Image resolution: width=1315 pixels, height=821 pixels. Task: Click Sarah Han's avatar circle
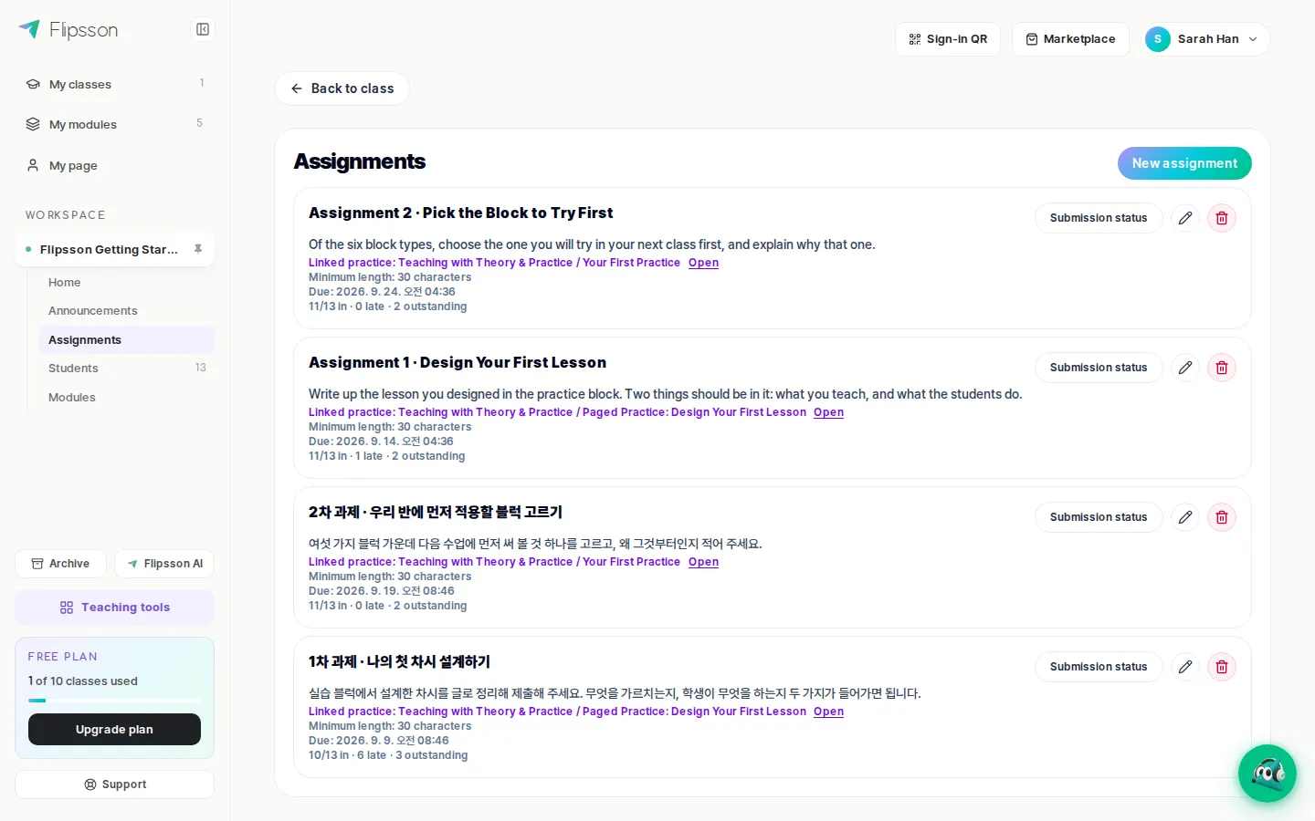(x=1158, y=39)
